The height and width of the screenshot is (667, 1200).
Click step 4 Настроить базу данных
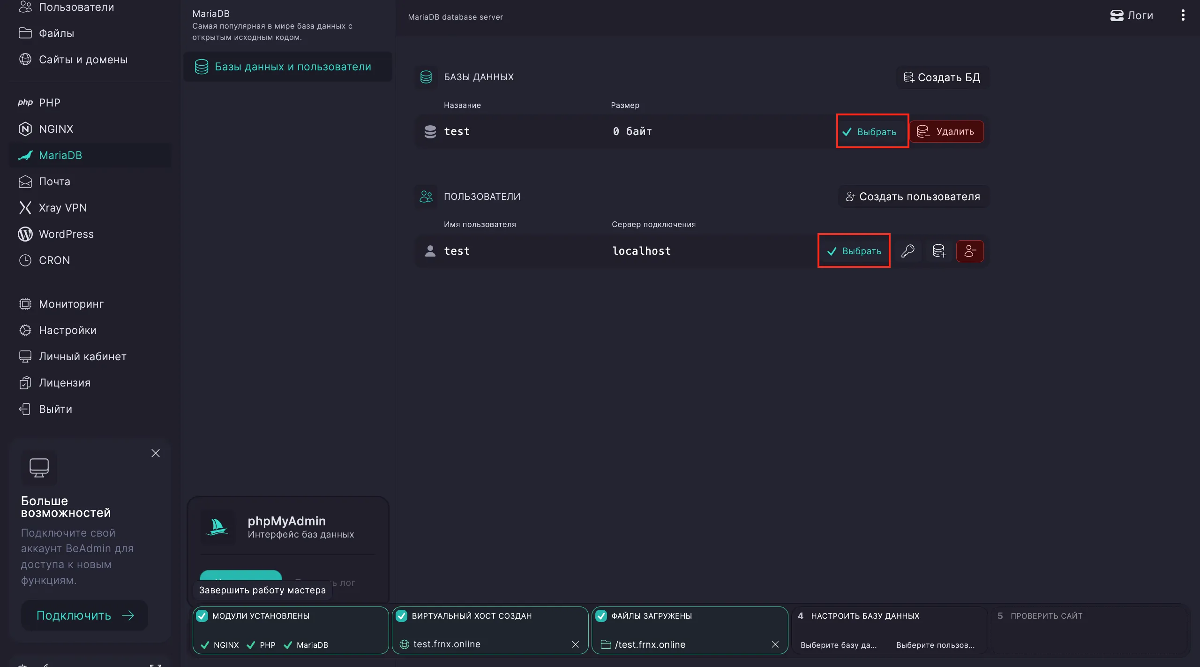865,616
